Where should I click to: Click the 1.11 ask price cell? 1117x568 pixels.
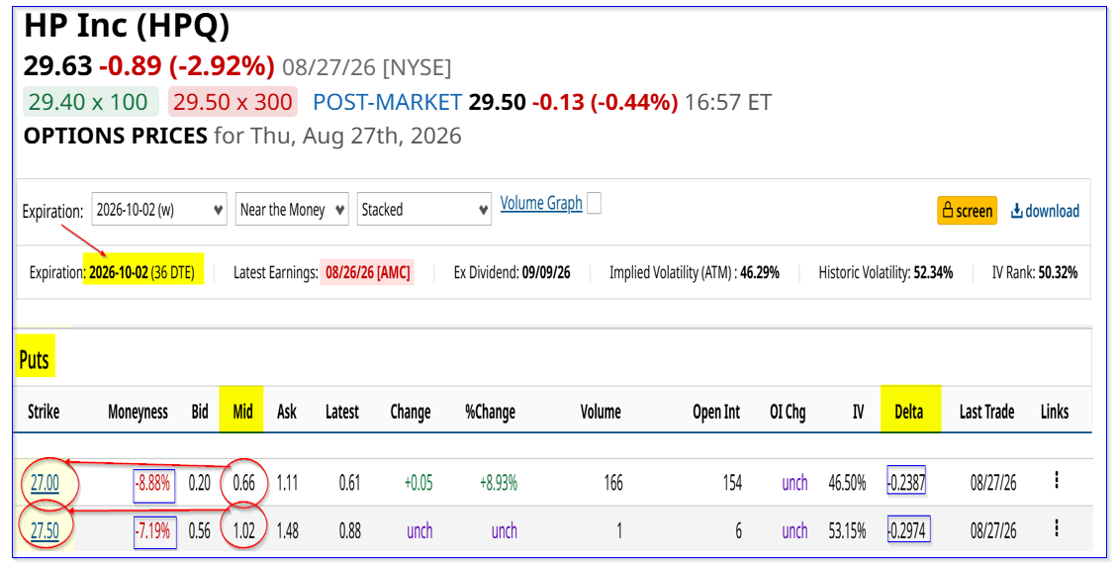[x=287, y=483]
